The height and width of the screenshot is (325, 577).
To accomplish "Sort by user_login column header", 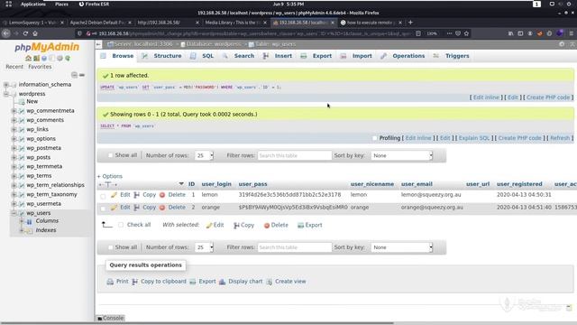I will click(216, 184).
